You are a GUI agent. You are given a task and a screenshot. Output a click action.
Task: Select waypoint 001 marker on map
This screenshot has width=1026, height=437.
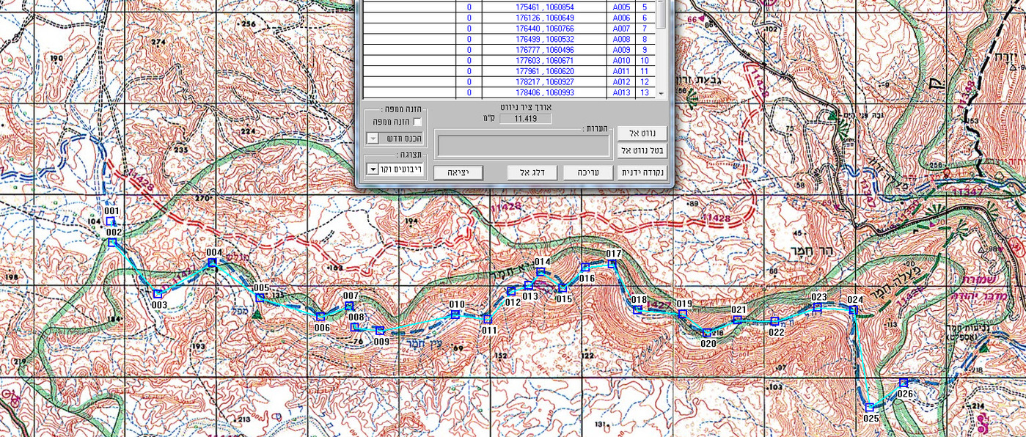point(110,221)
